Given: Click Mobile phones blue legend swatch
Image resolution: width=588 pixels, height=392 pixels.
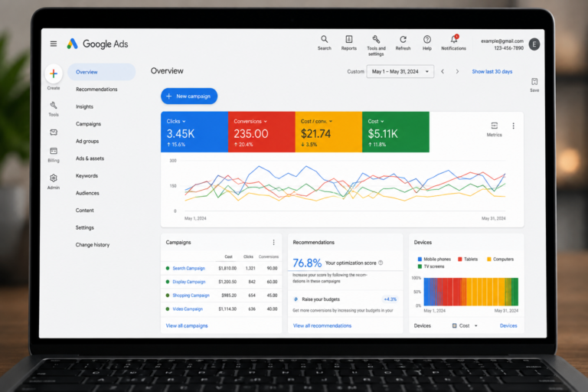Looking at the screenshot, I should pyautogui.click(x=420, y=260).
